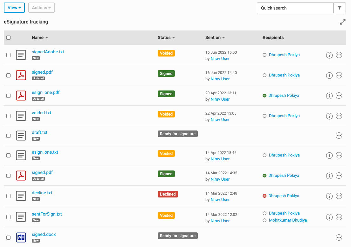The width and height of the screenshot is (351, 247).
Task: Click info icon for decline.txt row
Action: (329, 196)
